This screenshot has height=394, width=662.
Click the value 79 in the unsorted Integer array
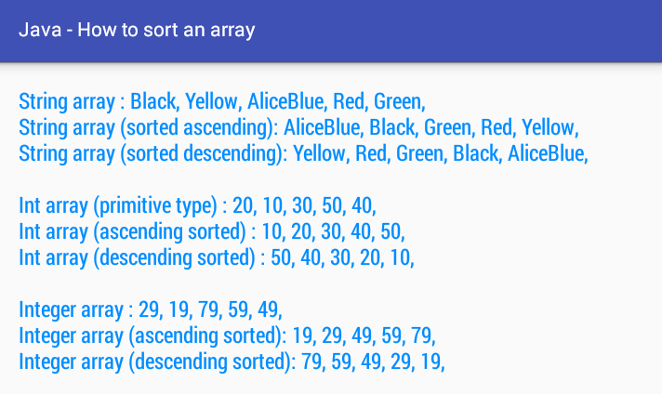[207, 309]
